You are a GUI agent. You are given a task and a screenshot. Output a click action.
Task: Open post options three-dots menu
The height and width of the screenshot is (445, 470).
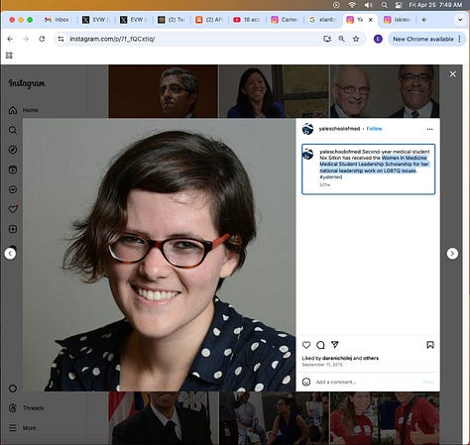click(429, 129)
